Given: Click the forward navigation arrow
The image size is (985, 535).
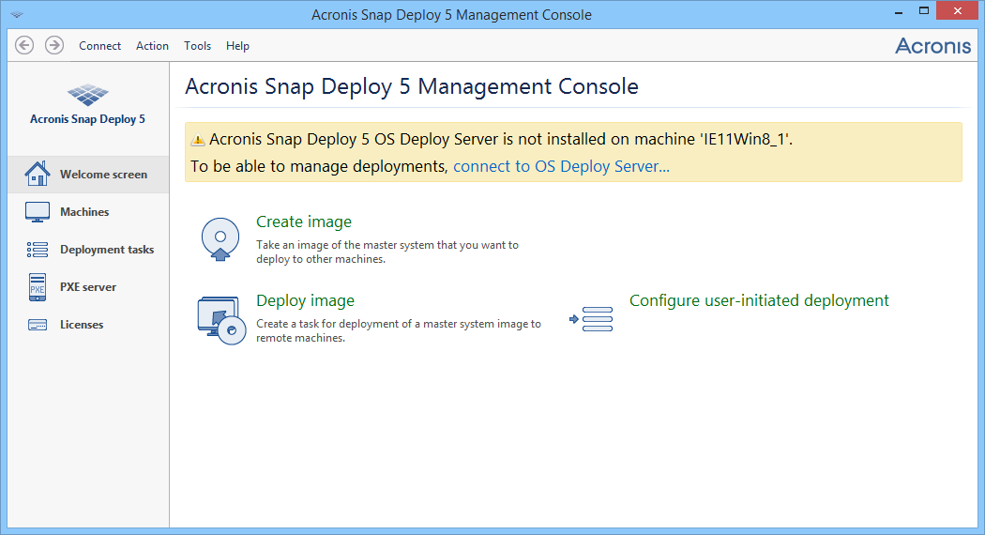Looking at the screenshot, I should 54,45.
